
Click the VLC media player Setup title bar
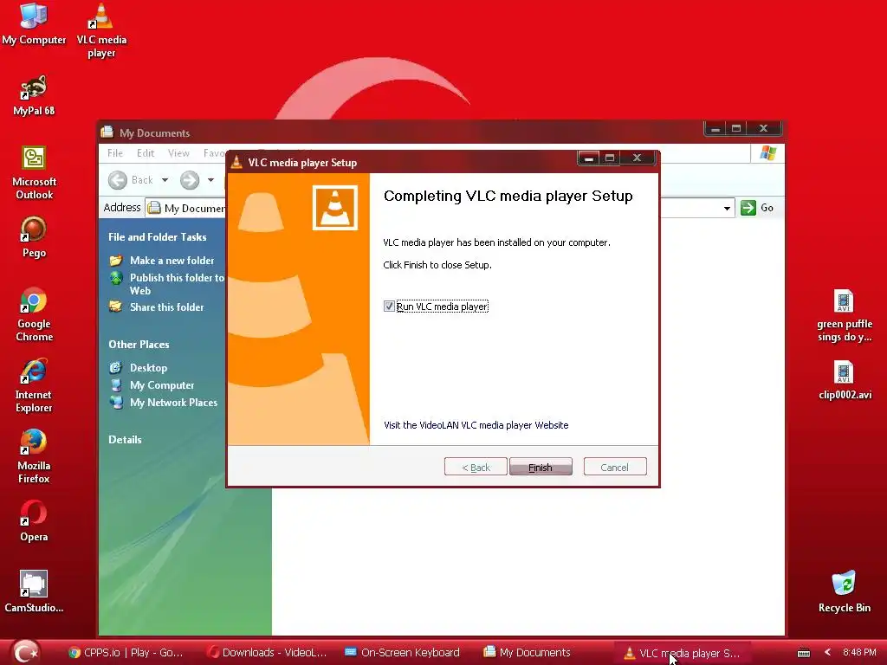(402, 162)
